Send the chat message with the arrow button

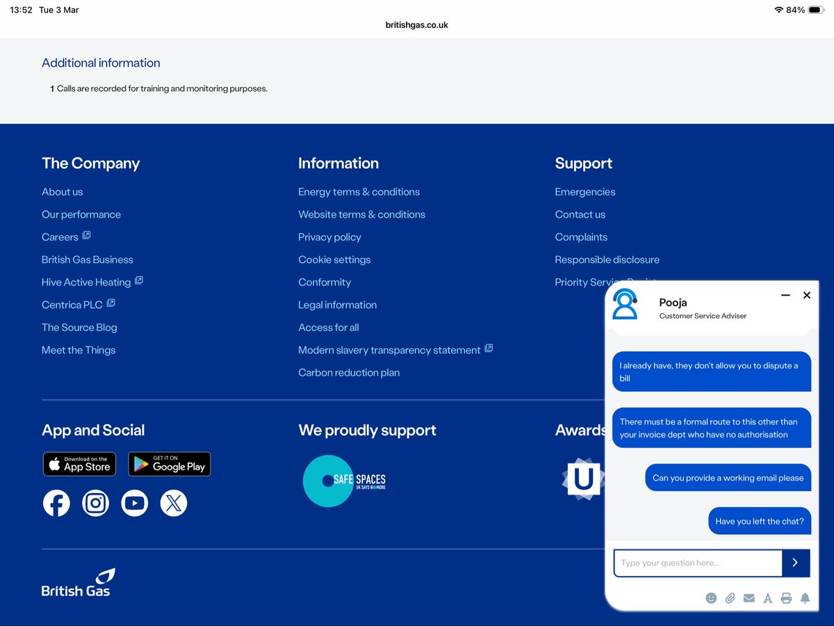click(x=796, y=563)
